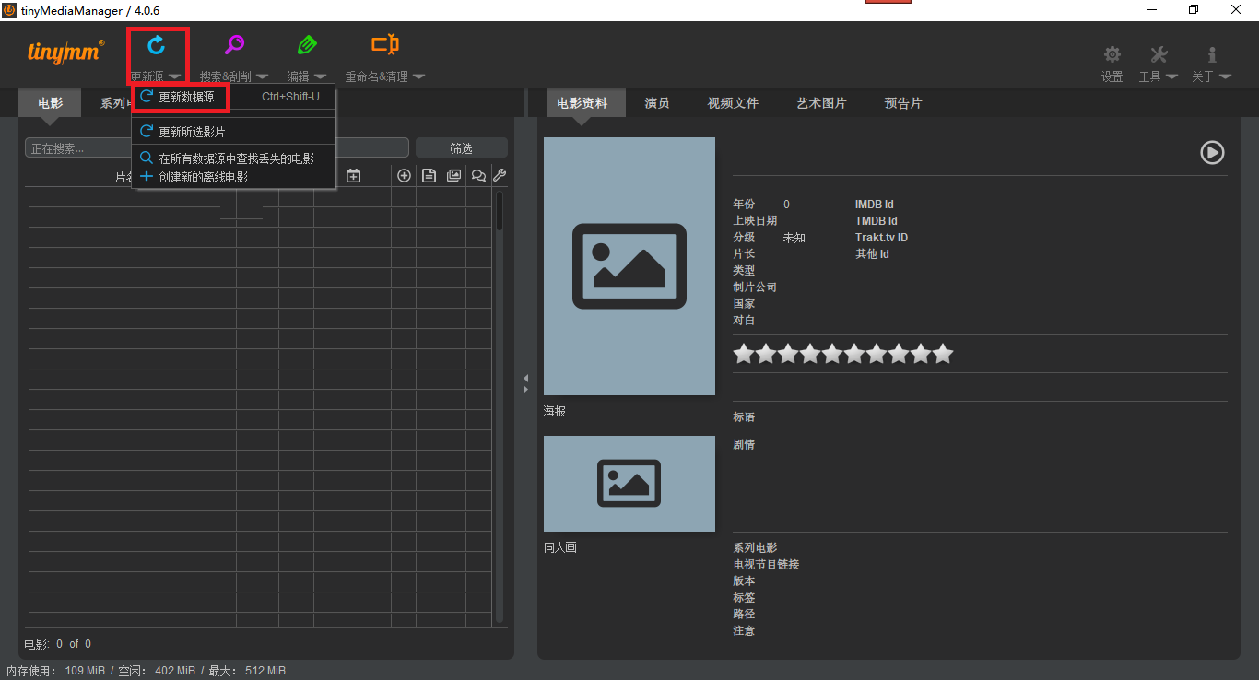The image size is (1259, 680).
Task: Click the date-added calendar column icon
Action: click(353, 175)
